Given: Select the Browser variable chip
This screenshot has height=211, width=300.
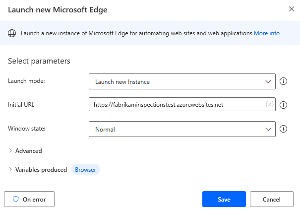Looking at the screenshot, I should click(85, 170).
